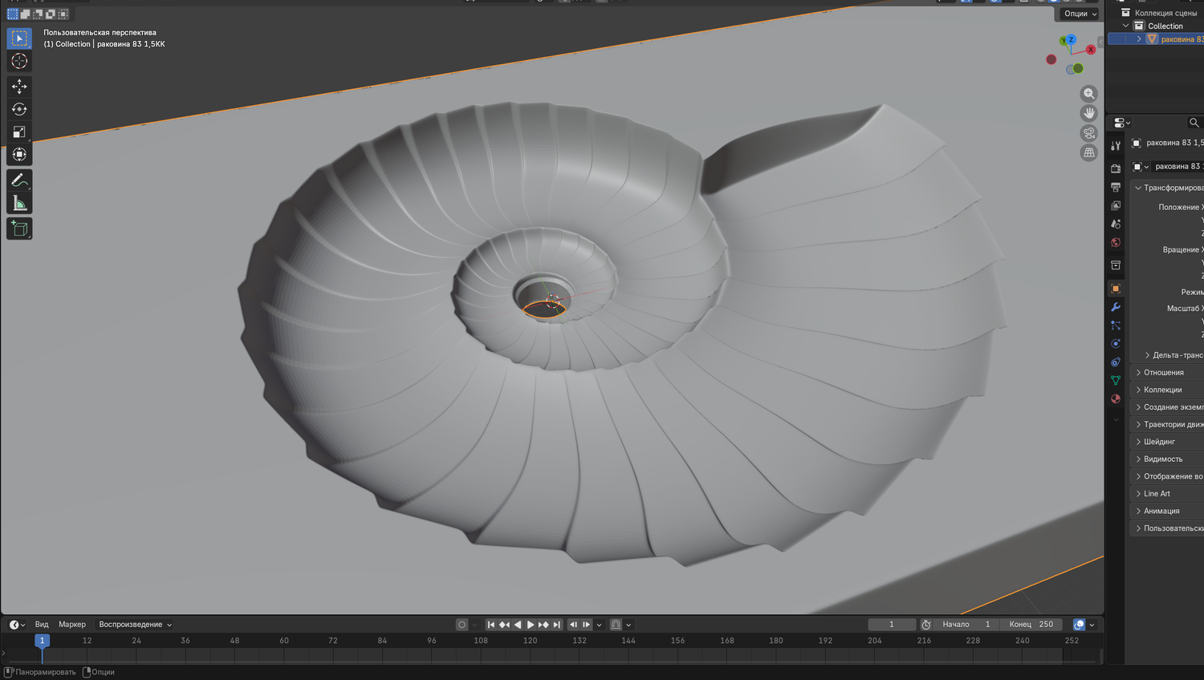Open the Маркер menu in timeline
The image size is (1204, 680).
(72, 625)
